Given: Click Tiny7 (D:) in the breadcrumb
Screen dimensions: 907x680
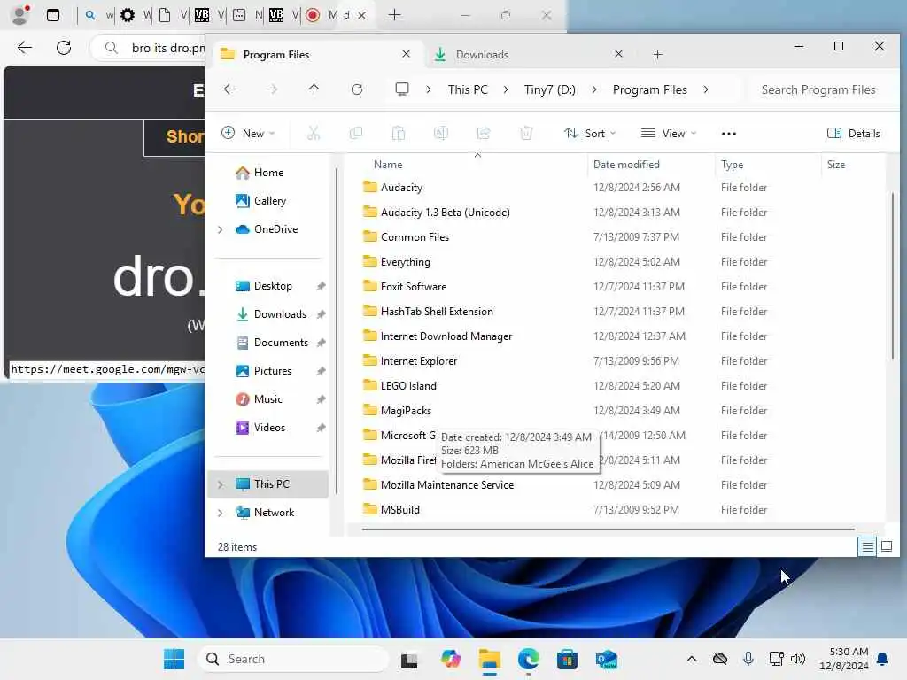Looking at the screenshot, I should coord(549,89).
